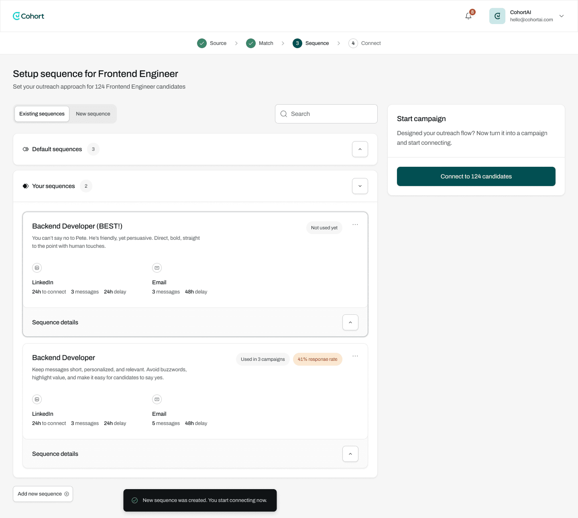The height and width of the screenshot is (518, 578).
Task: Click the search magnifier icon
Action: 284,114
